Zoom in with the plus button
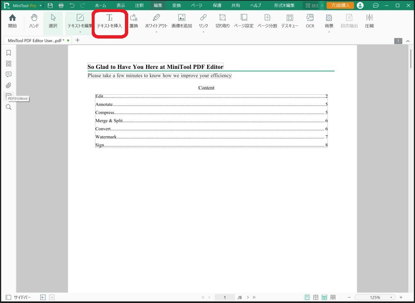Screen dimensions: 415x303 click(x=401, y=298)
